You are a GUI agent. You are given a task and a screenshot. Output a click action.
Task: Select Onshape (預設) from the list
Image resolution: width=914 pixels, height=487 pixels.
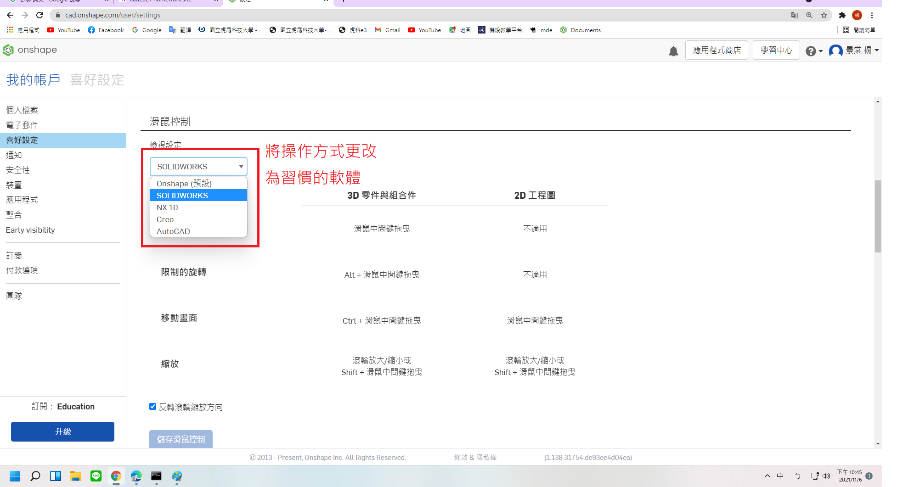point(198,184)
